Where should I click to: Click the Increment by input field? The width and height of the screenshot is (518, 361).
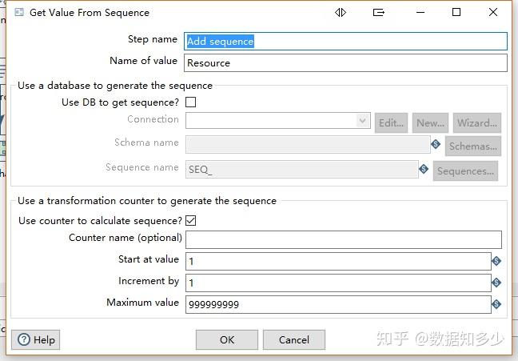coord(338,283)
